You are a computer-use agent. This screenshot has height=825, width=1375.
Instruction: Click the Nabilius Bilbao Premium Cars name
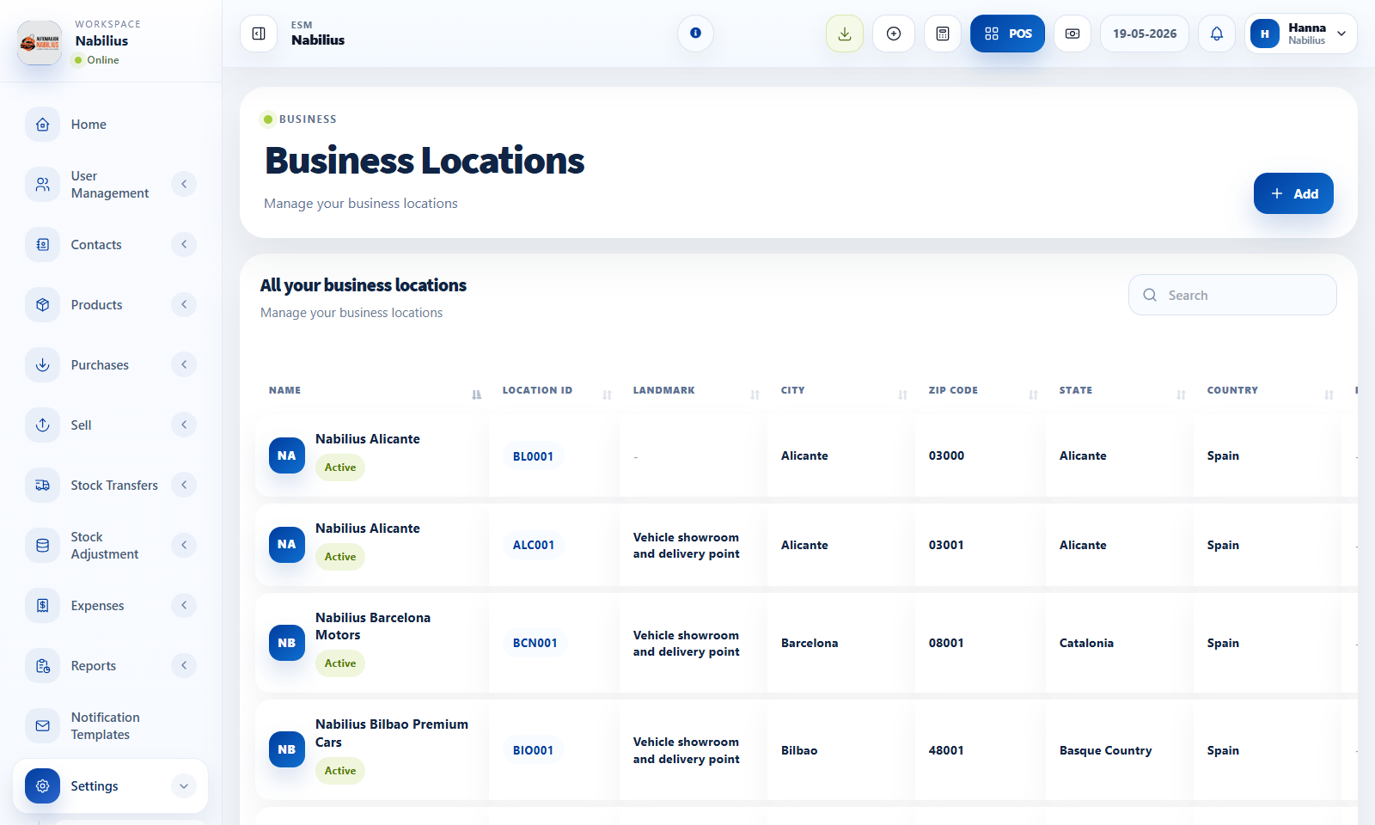(x=392, y=733)
